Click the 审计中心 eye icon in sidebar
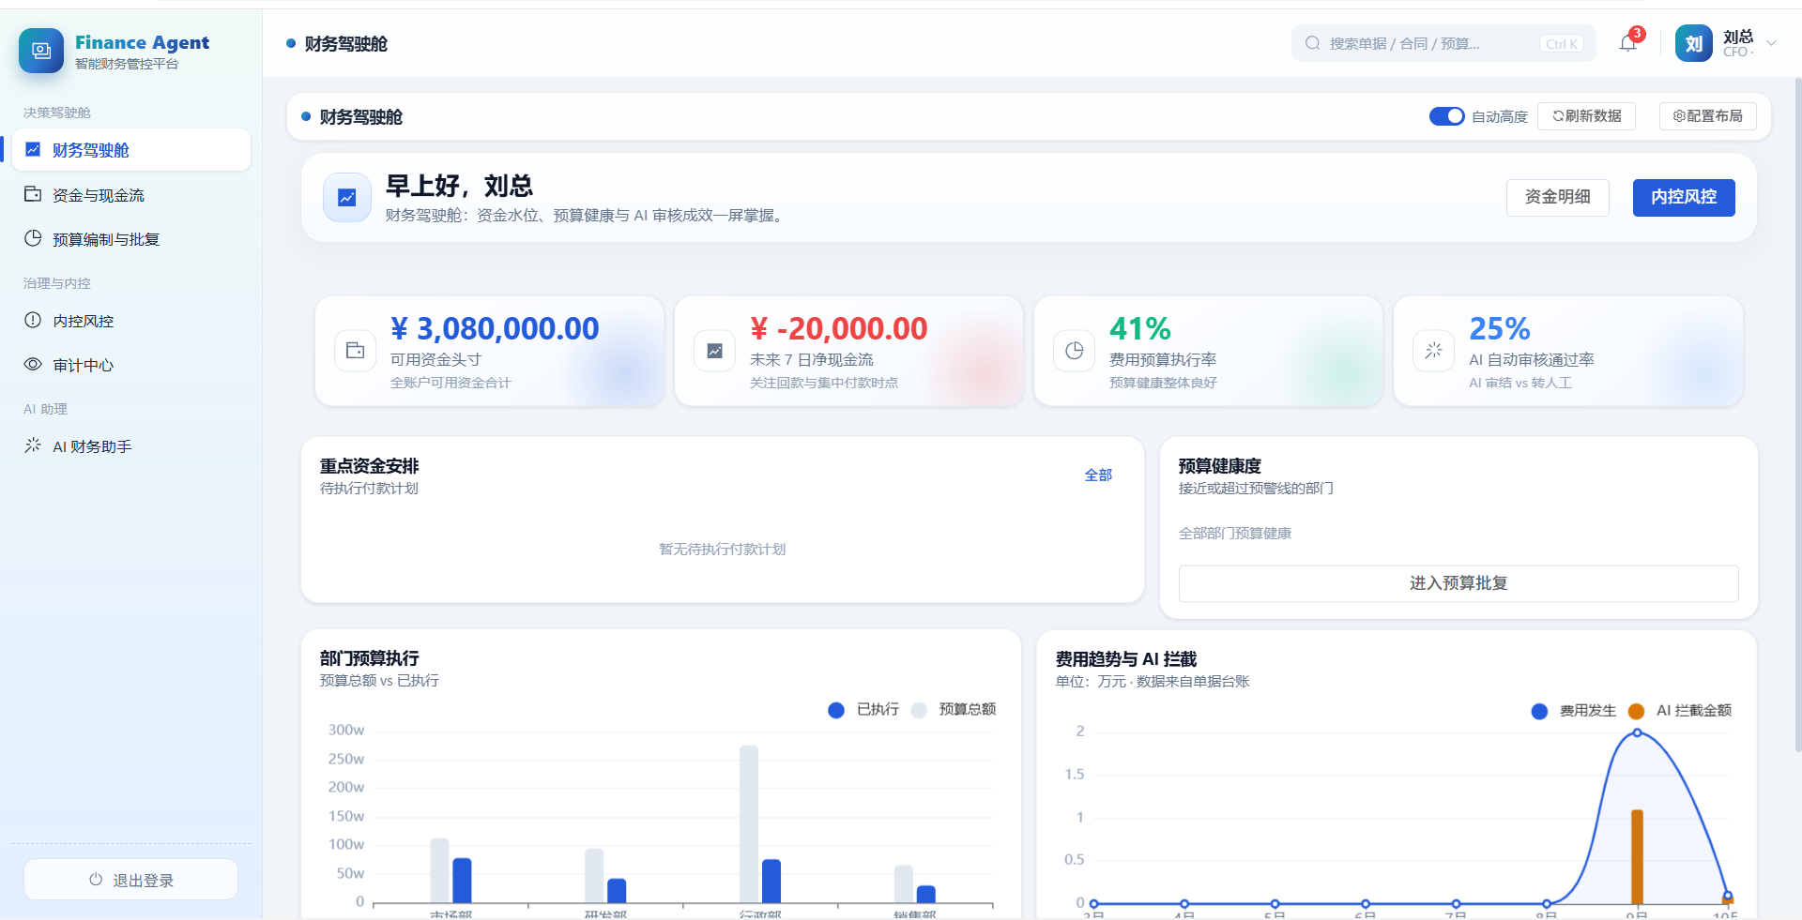This screenshot has height=920, width=1802. [x=33, y=364]
